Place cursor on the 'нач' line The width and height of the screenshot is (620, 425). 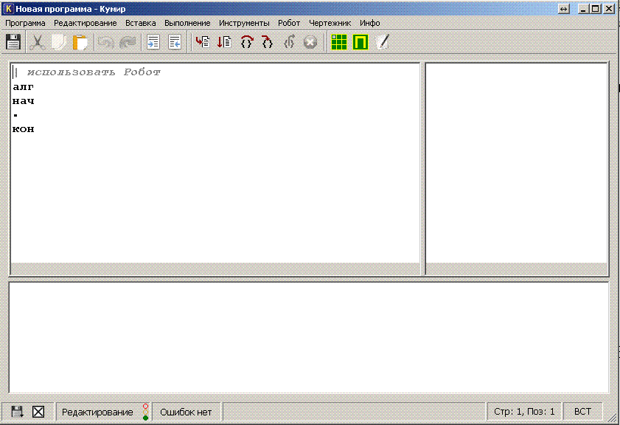click(24, 101)
